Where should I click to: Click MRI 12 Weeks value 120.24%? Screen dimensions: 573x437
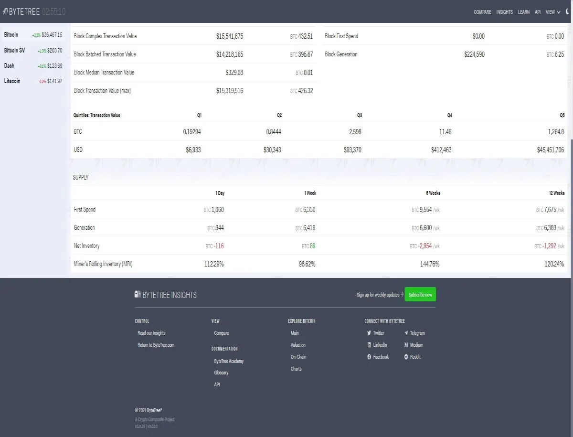tap(553, 264)
